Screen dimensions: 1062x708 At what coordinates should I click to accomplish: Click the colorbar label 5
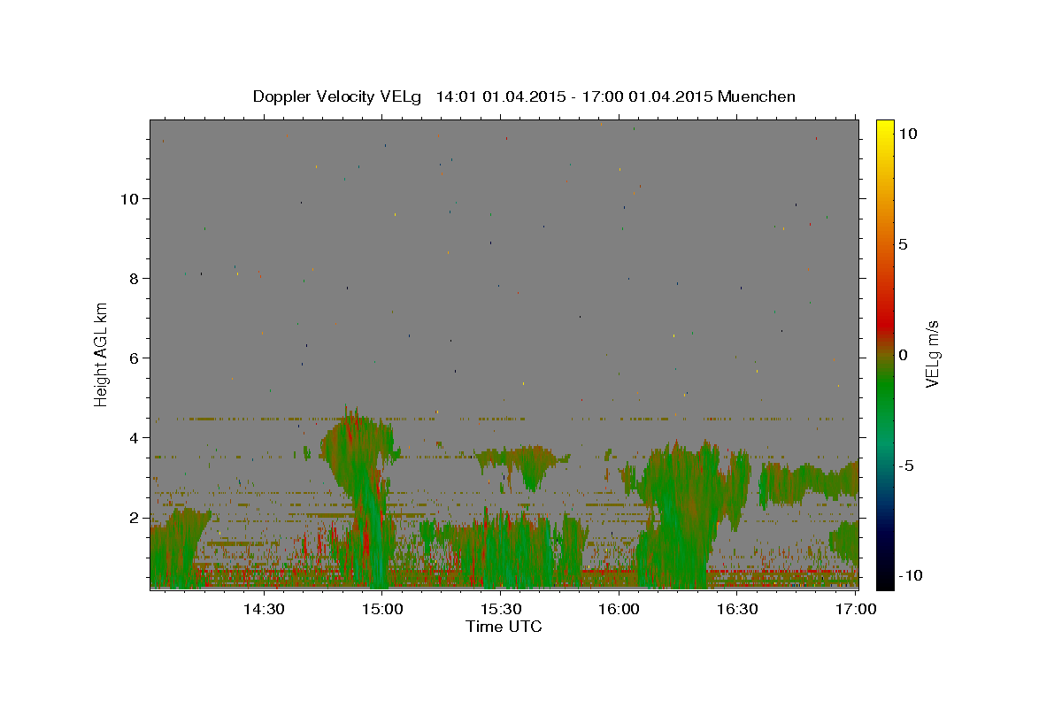point(903,244)
